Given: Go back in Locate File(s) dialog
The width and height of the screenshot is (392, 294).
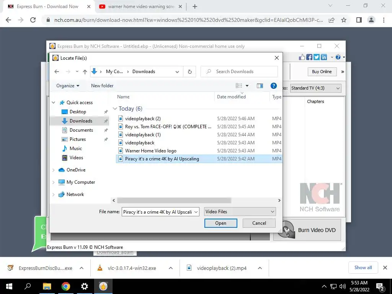Looking at the screenshot, I should pos(57,72).
